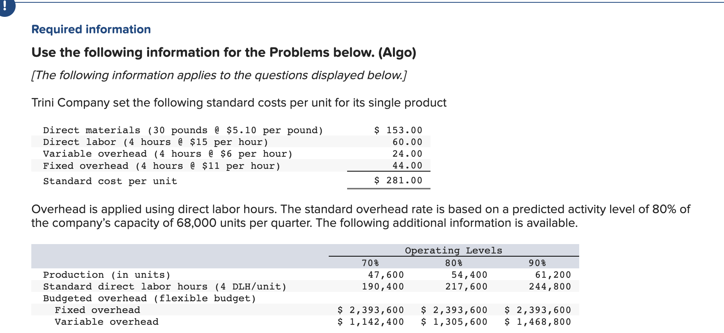The image size is (724, 333).
Task: Select the Direct materials row label
Action: point(183,130)
